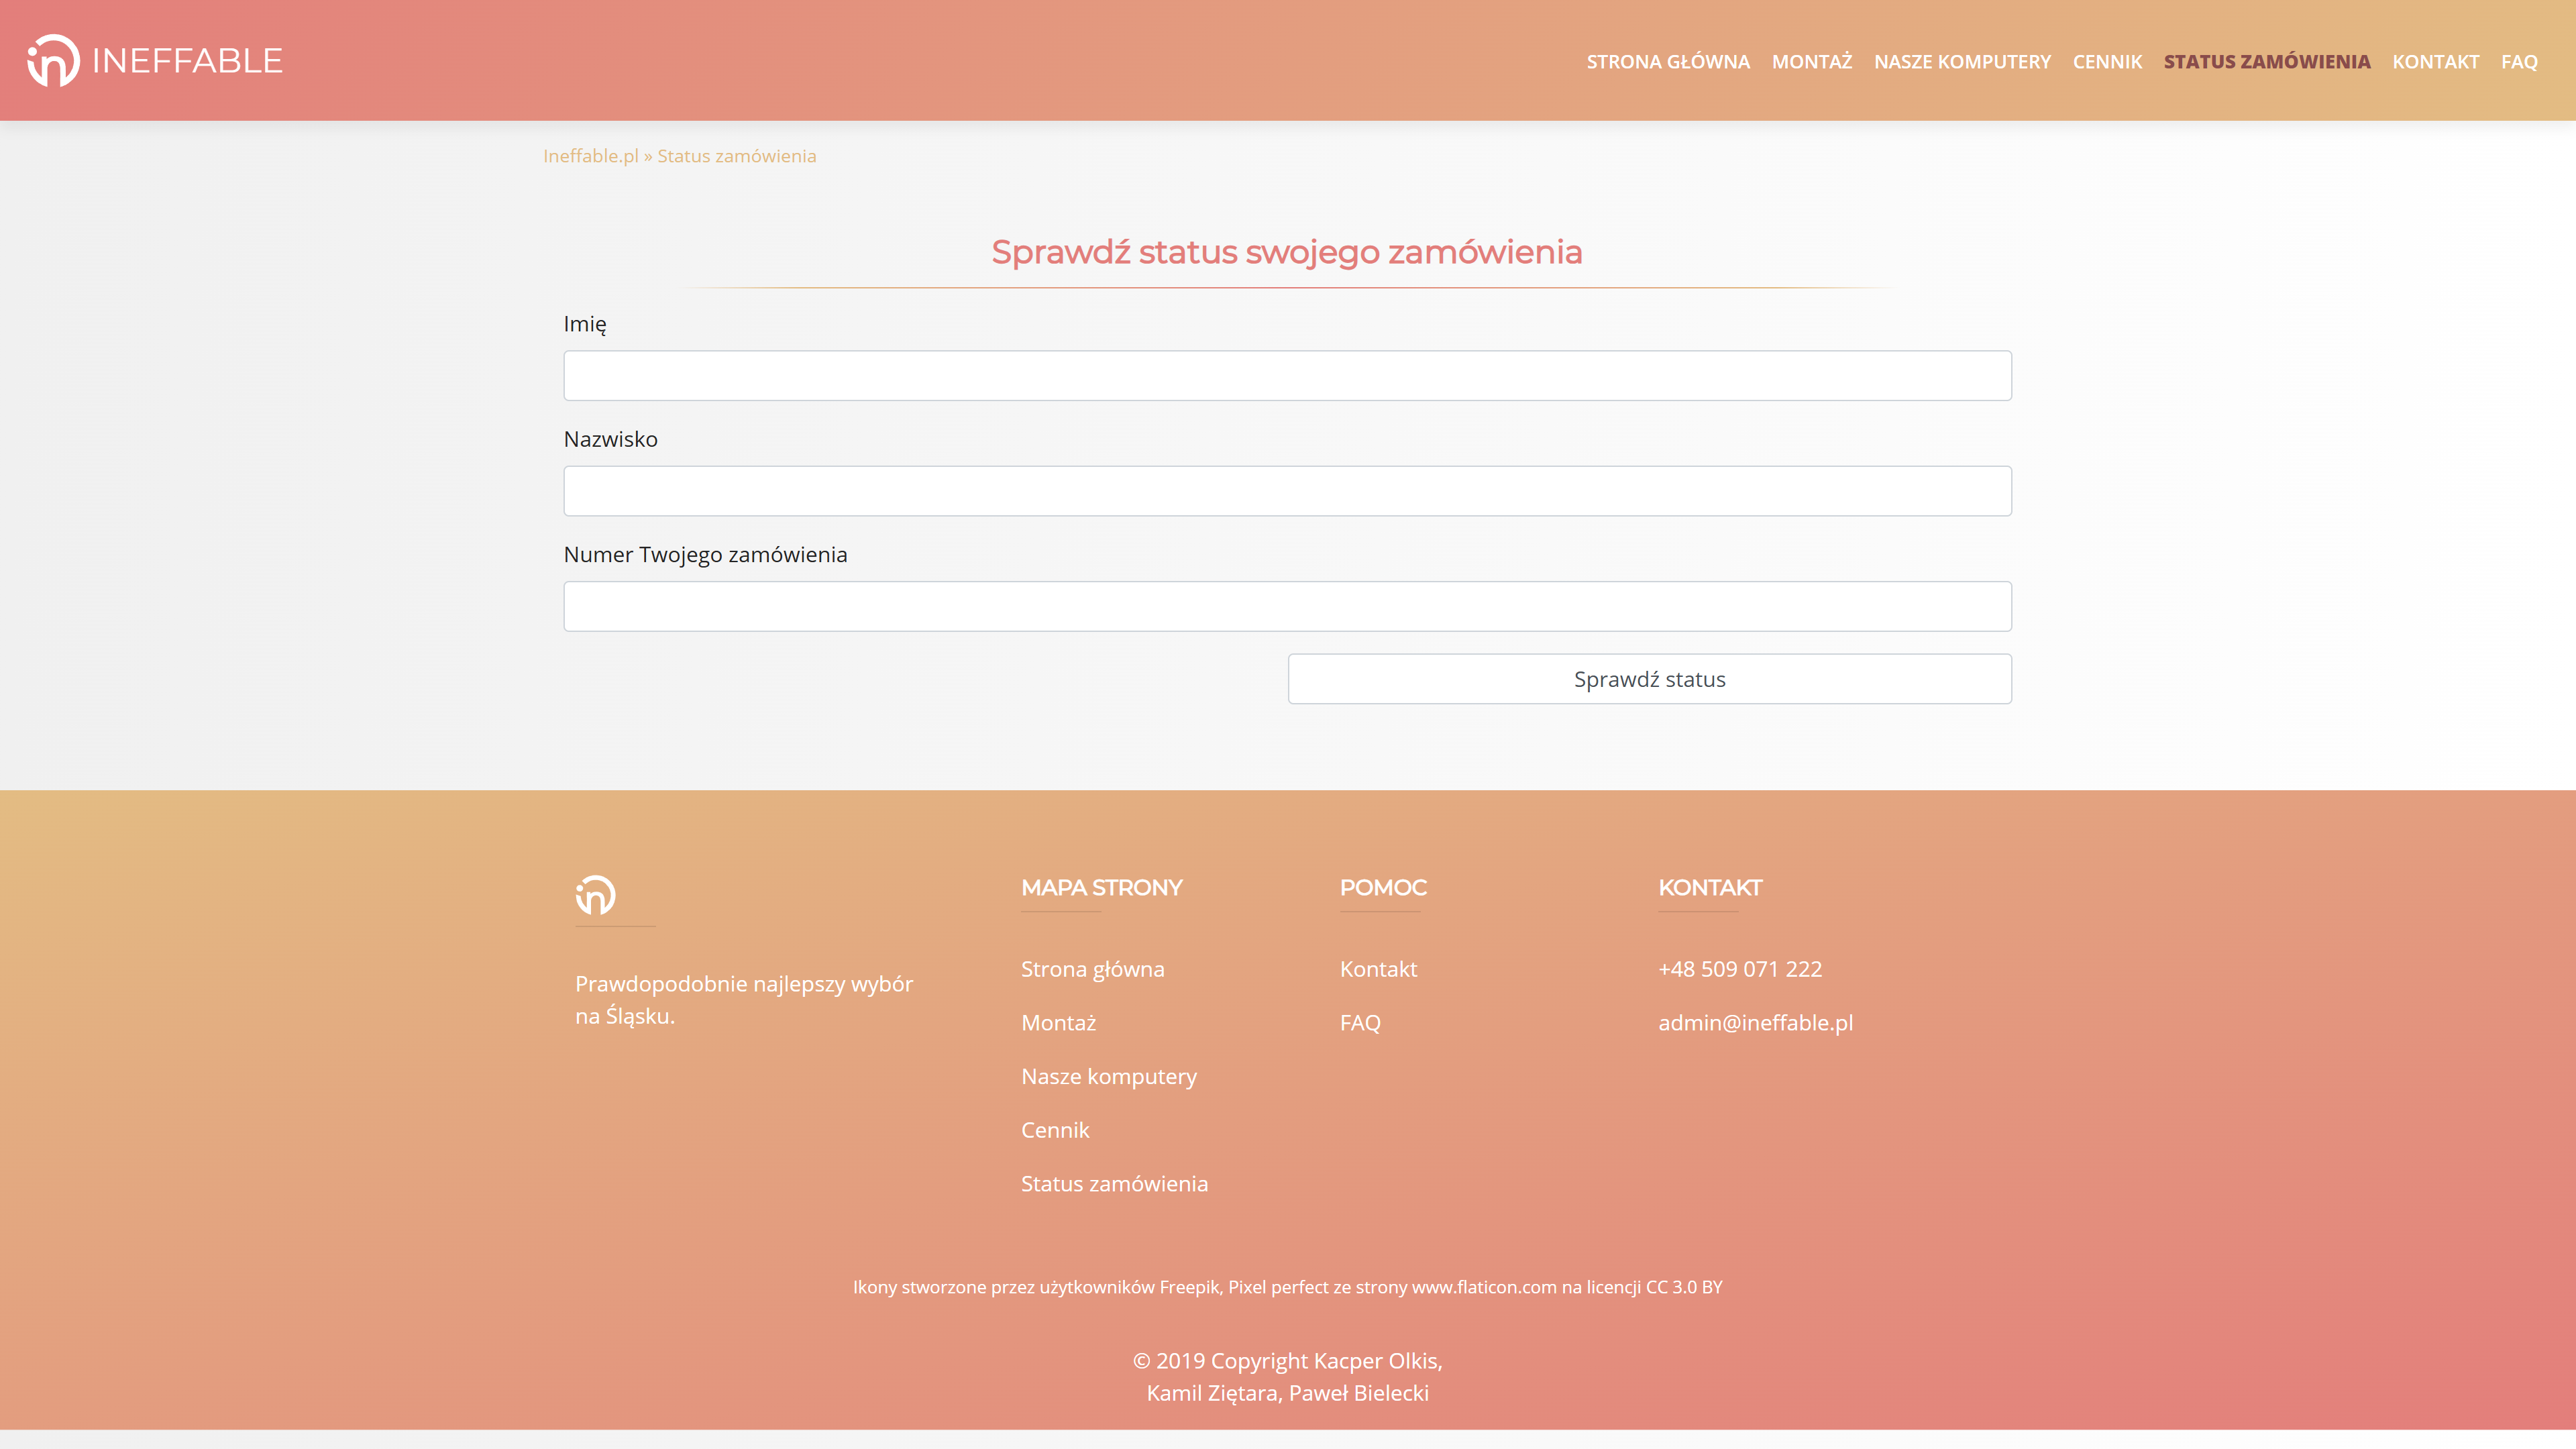Image resolution: width=2576 pixels, height=1449 pixels.
Task: Click inside the Nazwisko input field
Action: (x=1287, y=490)
